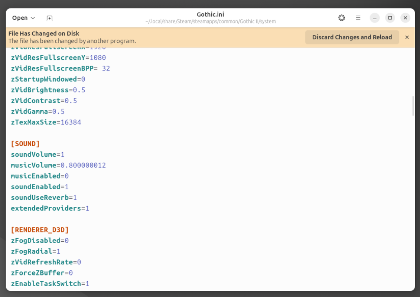Image resolution: width=420 pixels, height=297 pixels.
Task: Click the soundEnabled=1 line
Action: tap(40, 187)
